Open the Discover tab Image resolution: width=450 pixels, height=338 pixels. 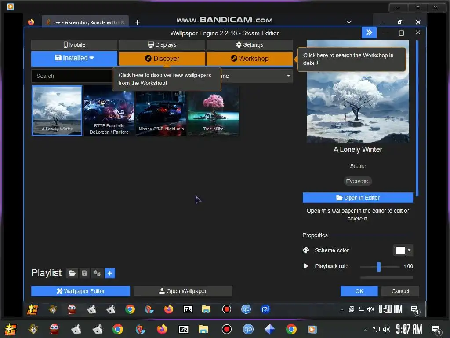coord(162,59)
